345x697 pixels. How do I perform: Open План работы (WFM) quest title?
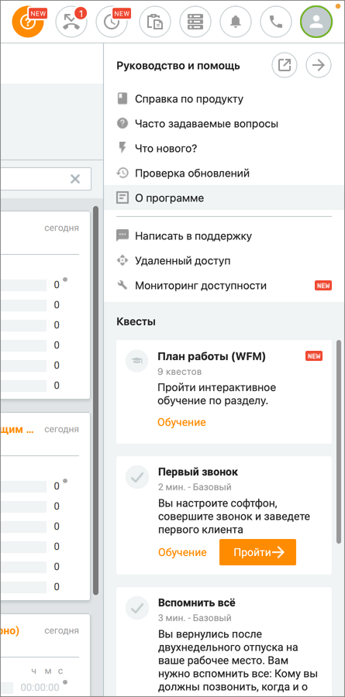click(x=212, y=356)
